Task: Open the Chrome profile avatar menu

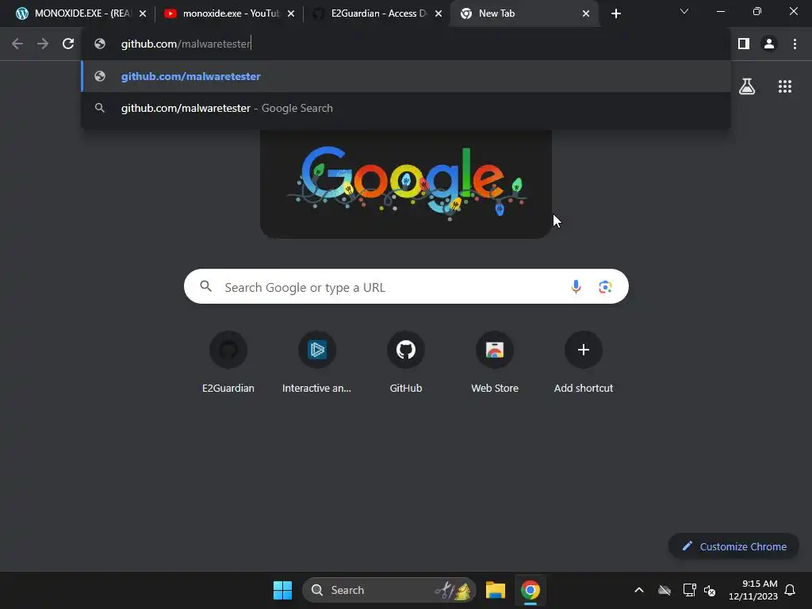Action: (769, 44)
